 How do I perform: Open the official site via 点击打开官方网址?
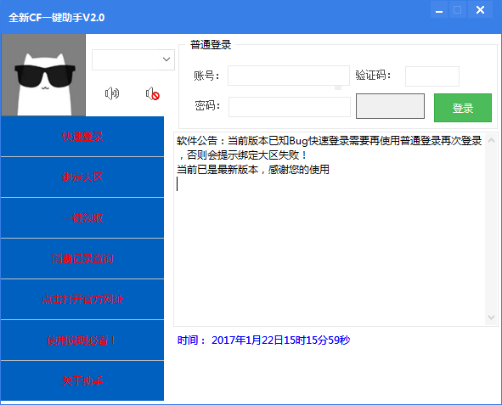pos(82,300)
